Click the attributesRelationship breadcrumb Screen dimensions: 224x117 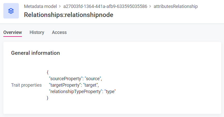coord(175,6)
